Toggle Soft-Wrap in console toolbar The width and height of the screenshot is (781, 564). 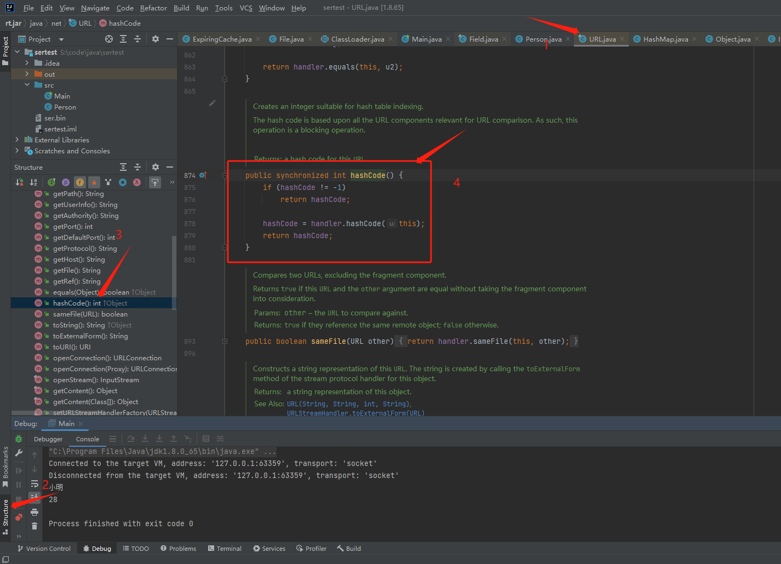(x=35, y=484)
